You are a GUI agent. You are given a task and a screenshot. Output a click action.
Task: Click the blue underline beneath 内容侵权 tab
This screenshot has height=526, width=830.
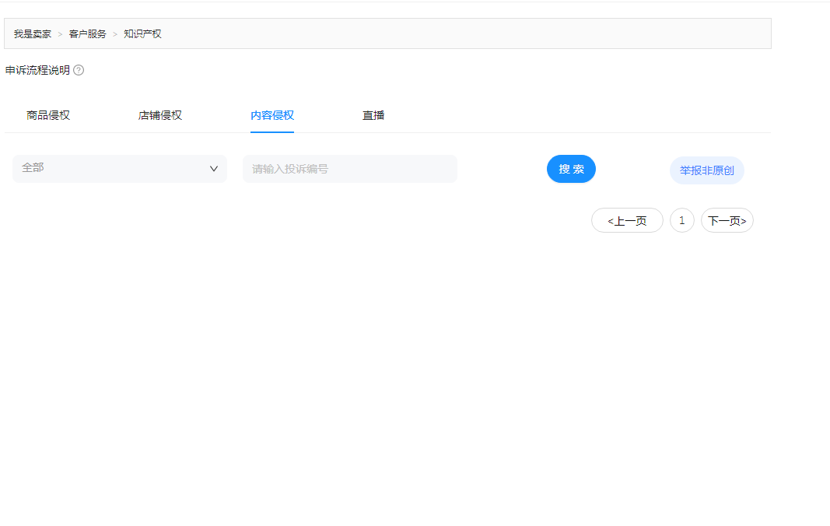[272, 132]
